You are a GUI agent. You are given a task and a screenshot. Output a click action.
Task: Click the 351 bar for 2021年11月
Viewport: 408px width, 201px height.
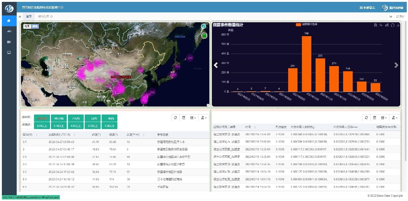pyautogui.click(x=320, y=75)
